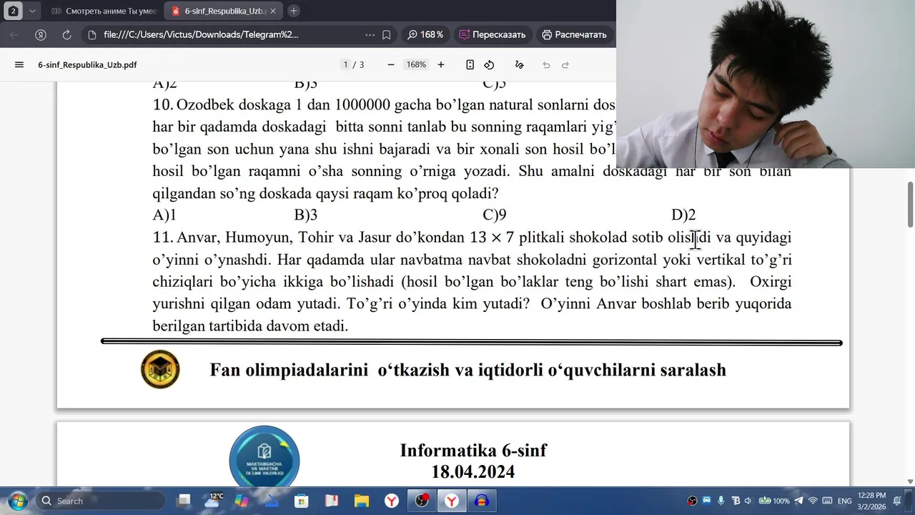Switch to the active Yandex Browser taskbar window

coord(452,501)
